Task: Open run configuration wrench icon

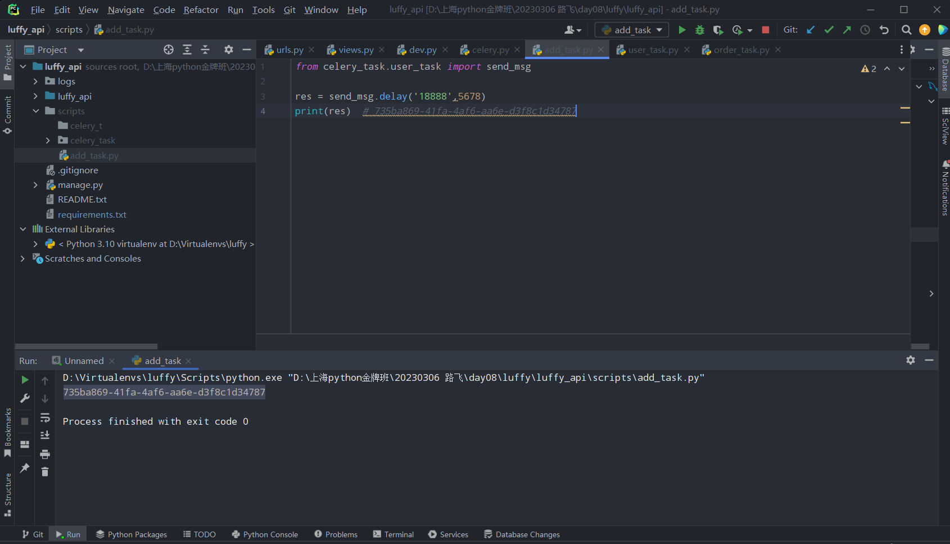Action: tap(25, 398)
